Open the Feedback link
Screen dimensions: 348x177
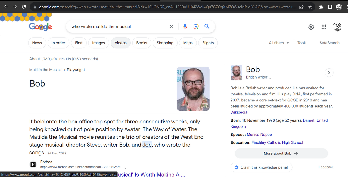(326, 167)
